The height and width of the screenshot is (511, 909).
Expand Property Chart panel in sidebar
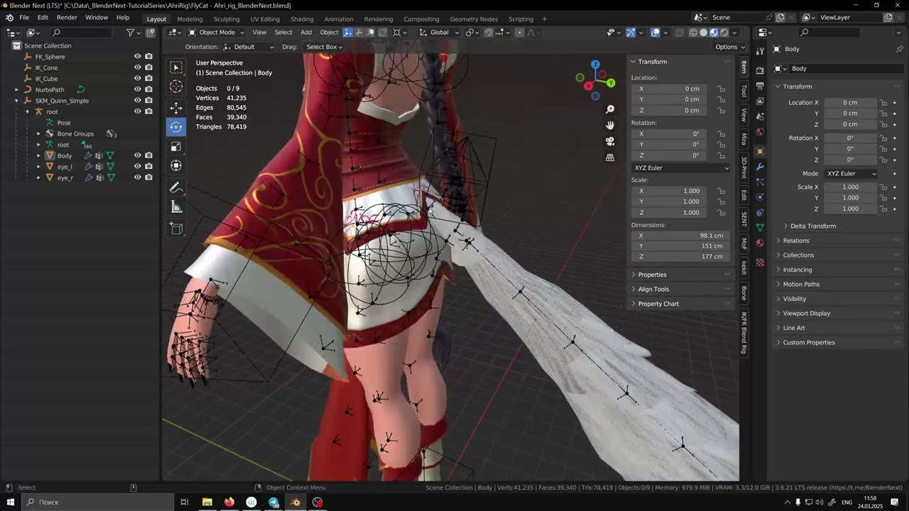pyautogui.click(x=658, y=304)
